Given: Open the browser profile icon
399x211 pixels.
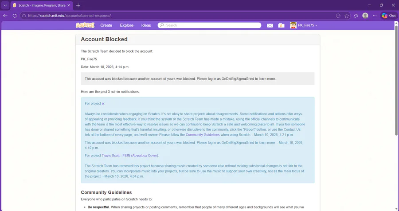Looking at the screenshot, I should pos(365,16).
